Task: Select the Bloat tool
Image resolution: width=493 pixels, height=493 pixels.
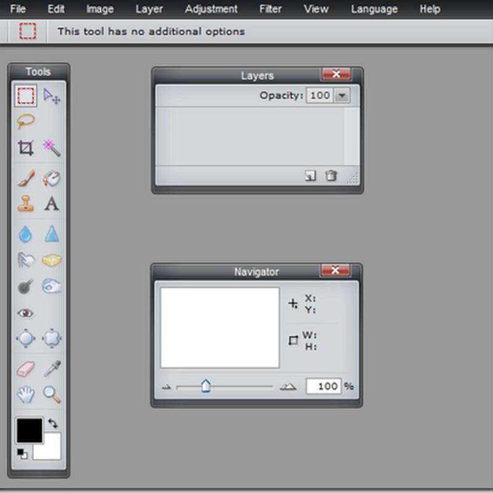Action: click(25, 338)
